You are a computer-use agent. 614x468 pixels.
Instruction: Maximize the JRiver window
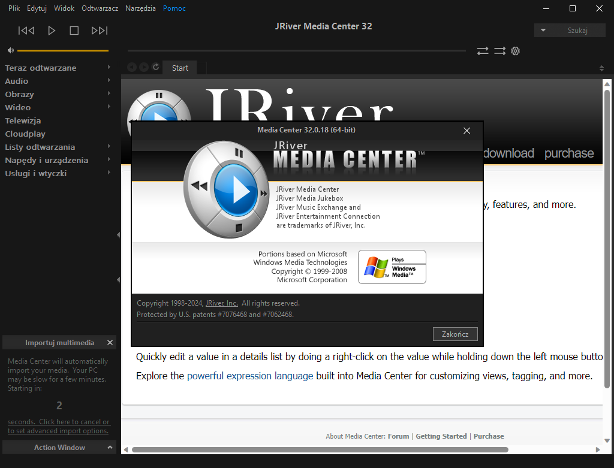point(573,8)
